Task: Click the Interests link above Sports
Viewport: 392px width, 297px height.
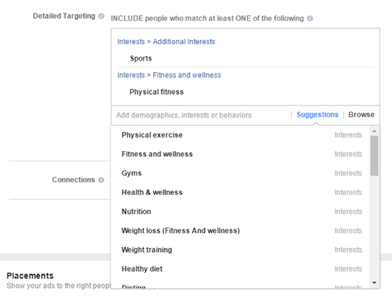Action: click(x=131, y=41)
